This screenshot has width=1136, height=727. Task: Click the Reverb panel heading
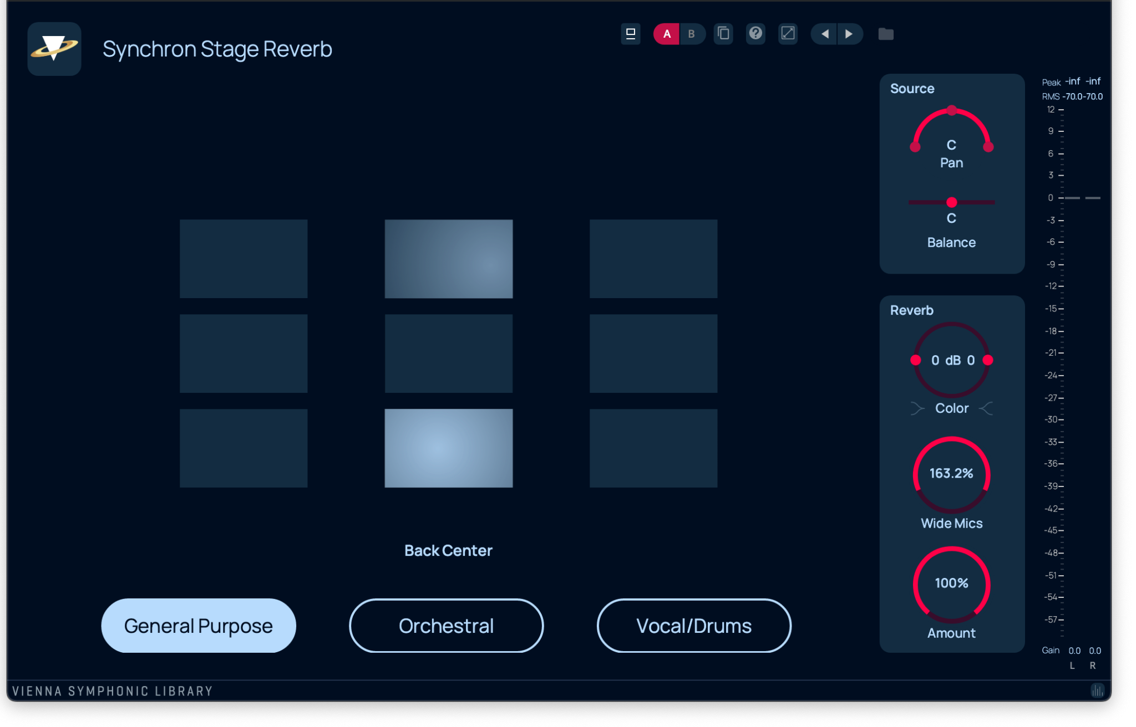tap(912, 310)
